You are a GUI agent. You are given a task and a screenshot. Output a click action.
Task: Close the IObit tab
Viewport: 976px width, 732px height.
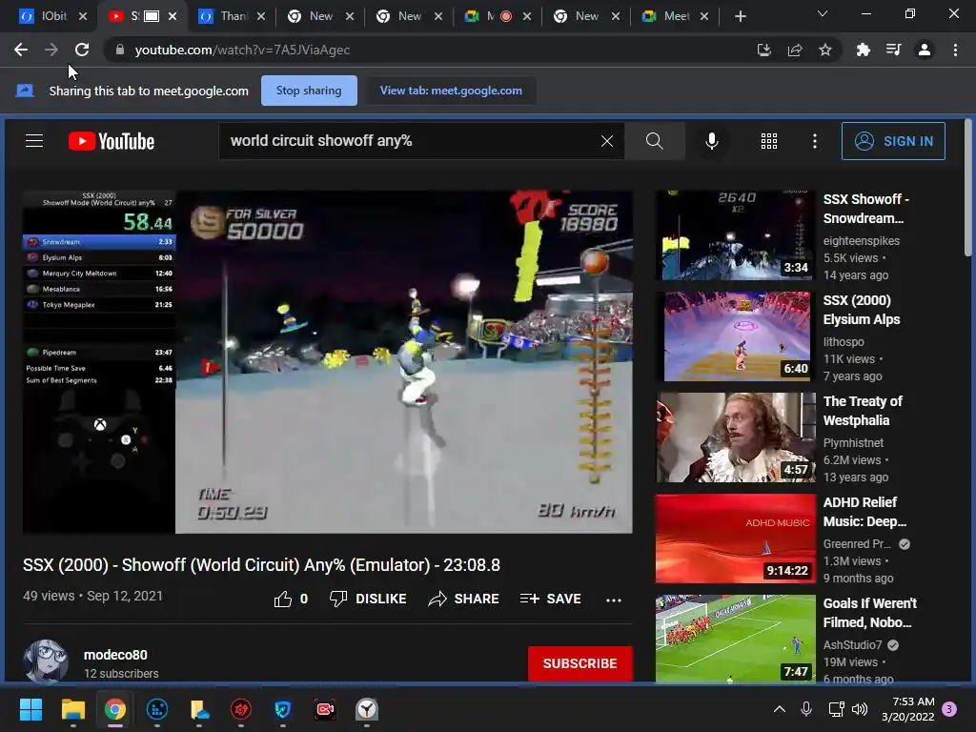tap(83, 16)
